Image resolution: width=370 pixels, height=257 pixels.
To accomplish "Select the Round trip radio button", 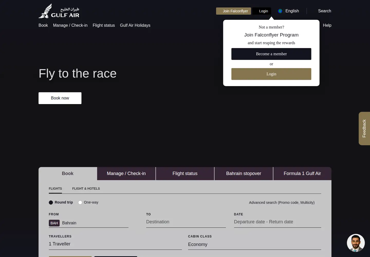I will 51,203.
